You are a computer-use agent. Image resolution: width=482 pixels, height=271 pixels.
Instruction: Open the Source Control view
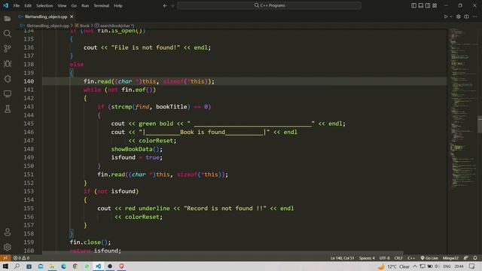[8, 48]
